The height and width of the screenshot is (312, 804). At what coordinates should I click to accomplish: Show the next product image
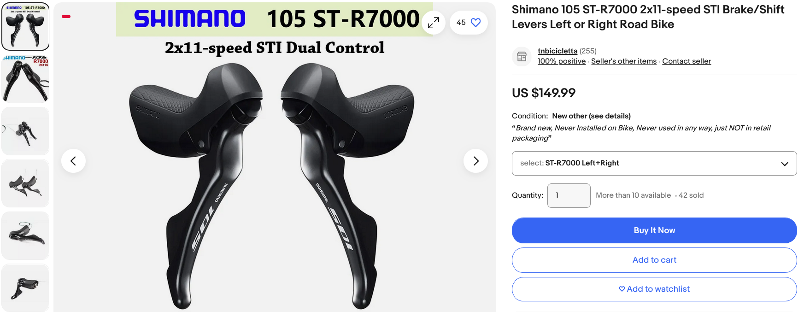[x=475, y=161]
